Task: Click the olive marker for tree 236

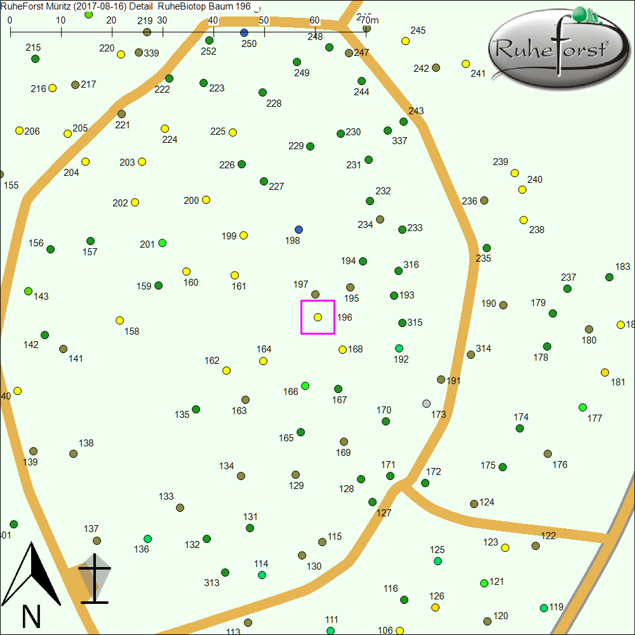Action: [484, 200]
